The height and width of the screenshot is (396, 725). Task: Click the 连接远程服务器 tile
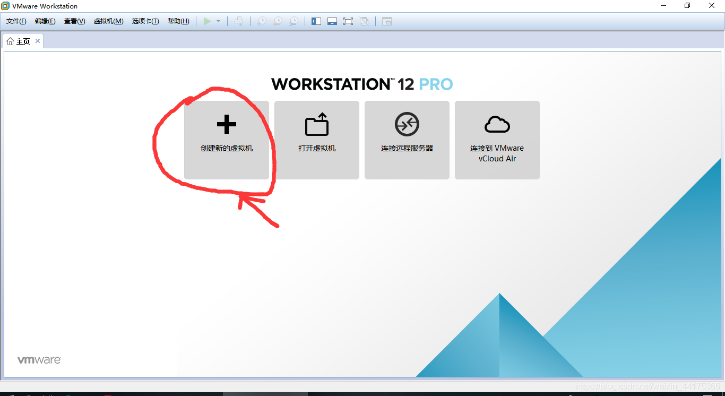[407, 140]
